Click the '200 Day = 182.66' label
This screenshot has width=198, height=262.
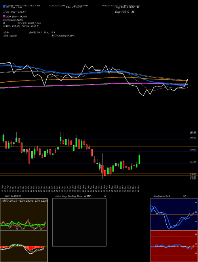click(x=17, y=17)
